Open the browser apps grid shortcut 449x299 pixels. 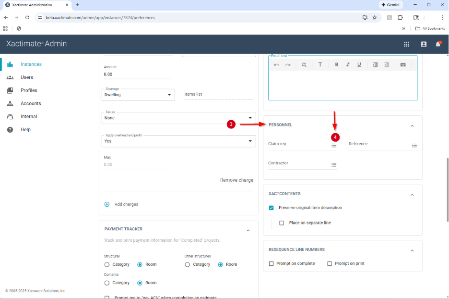click(x=5, y=28)
